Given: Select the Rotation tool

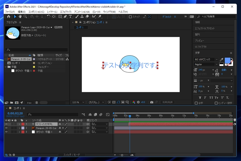Looking at the screenshot, I should 49,17.
